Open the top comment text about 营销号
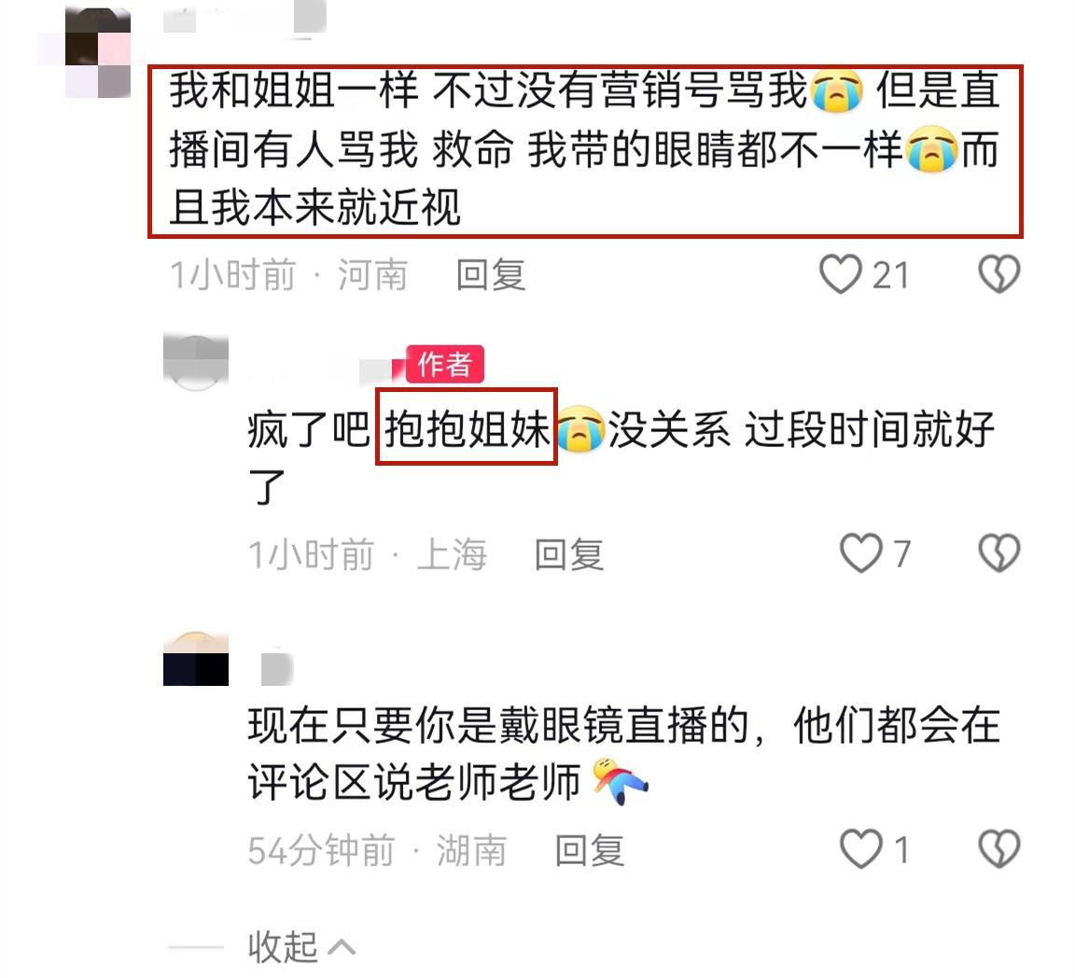This screenshot has height=978, width=1075. (x=585, y=151)
